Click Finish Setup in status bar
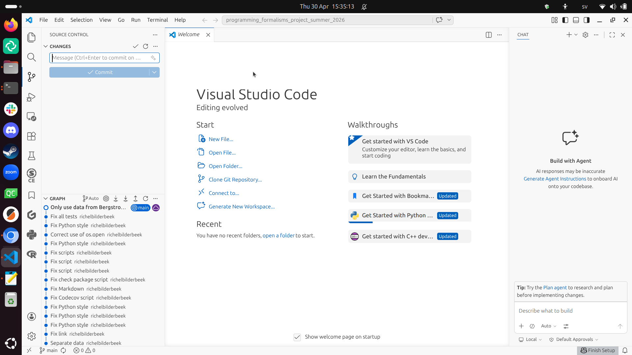Screen dimensions: 632x355 click(598, 350)
